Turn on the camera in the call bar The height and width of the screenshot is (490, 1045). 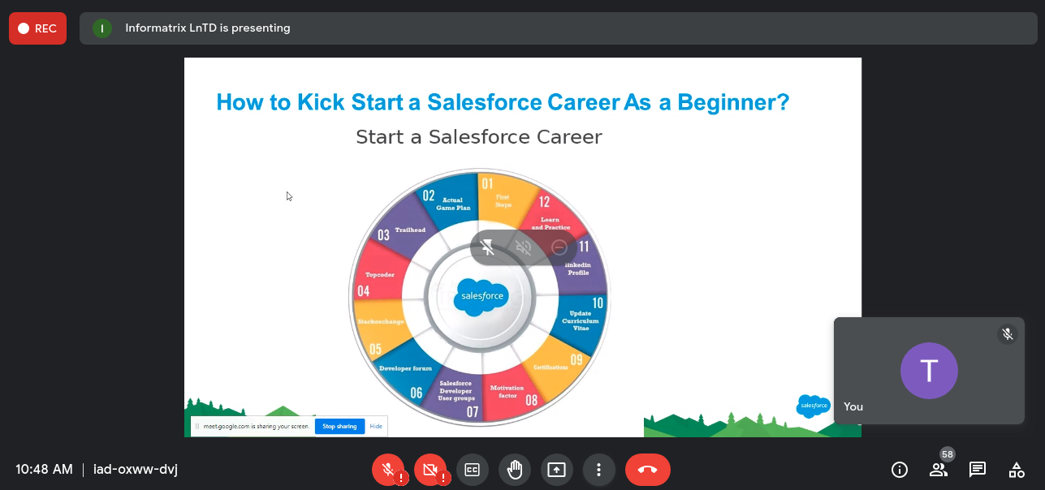[x=430, y=469]
